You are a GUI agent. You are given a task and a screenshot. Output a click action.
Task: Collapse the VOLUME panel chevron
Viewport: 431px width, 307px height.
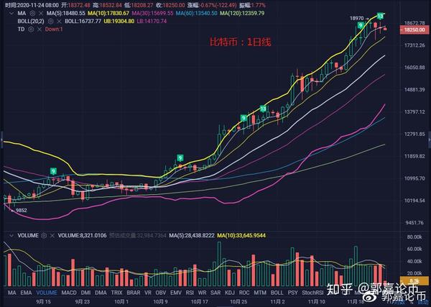[x=11, y=236]
